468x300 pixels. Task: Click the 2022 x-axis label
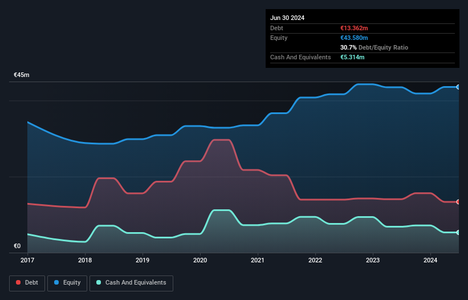(315, 260)
